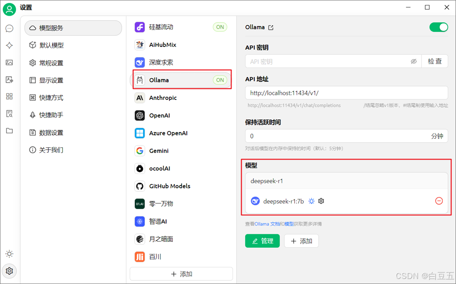Select the Anthropic provider
This screenshot has width=456, height=284.
point(181,98)
